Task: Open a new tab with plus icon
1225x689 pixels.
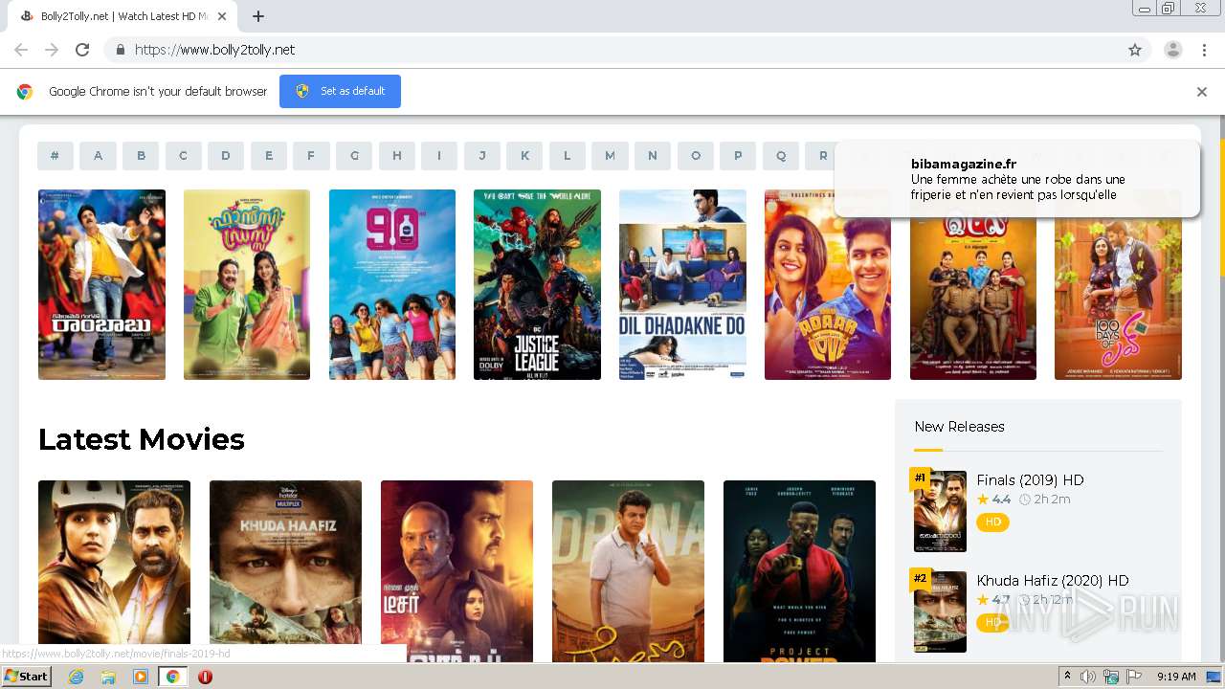Action: pos(258,16)
